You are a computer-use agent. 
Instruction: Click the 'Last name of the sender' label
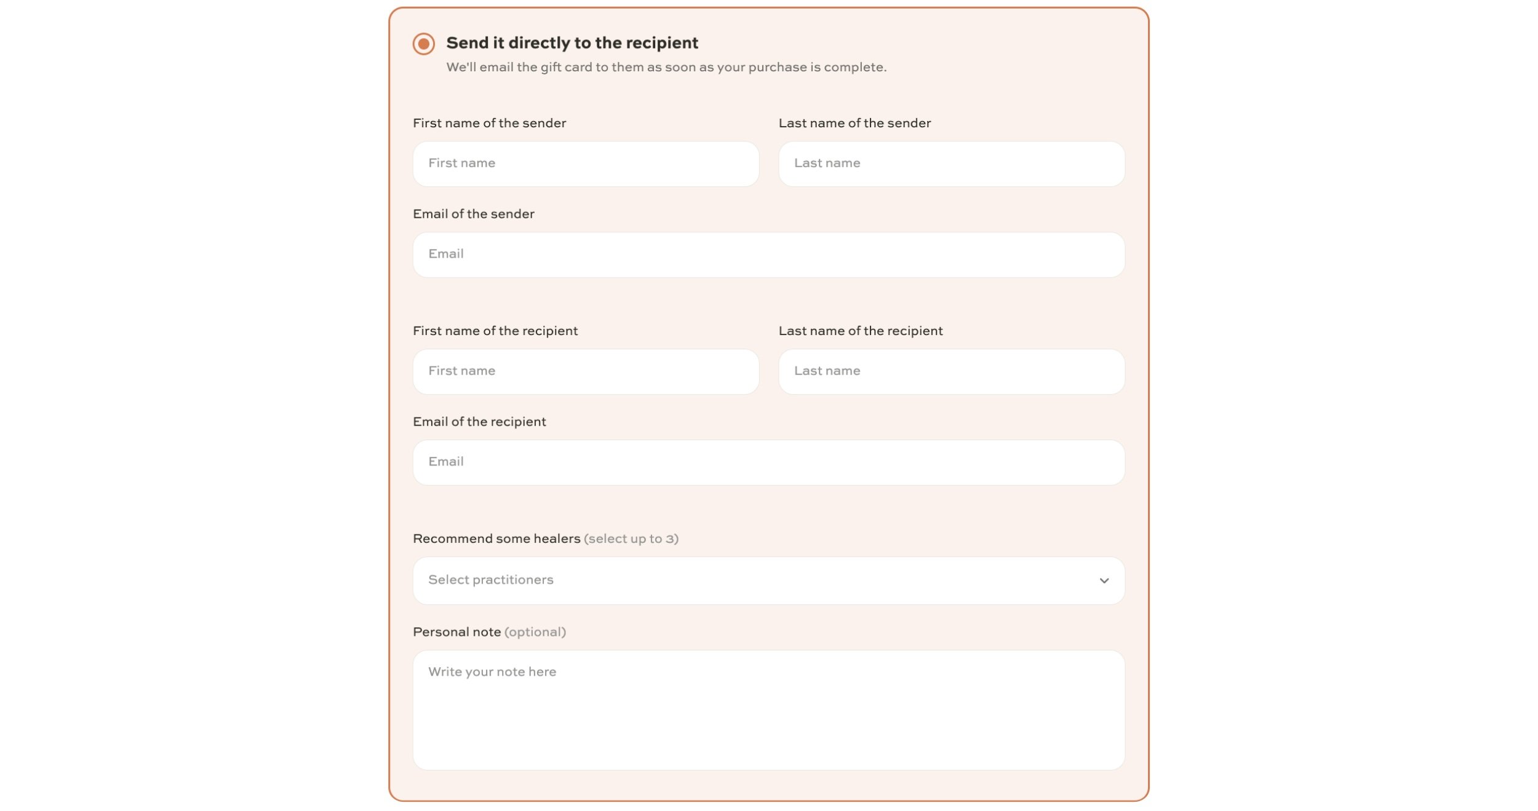[x=855, y=123]
